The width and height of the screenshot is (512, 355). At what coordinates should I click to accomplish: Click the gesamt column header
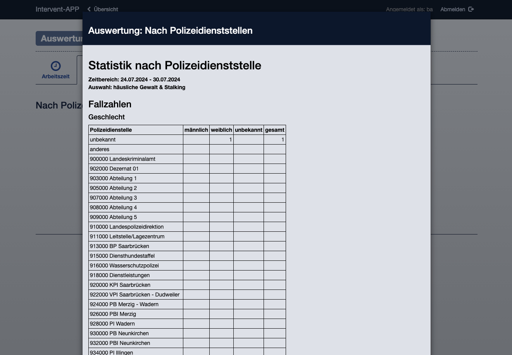pyautogui.click(x=275, y=130)
